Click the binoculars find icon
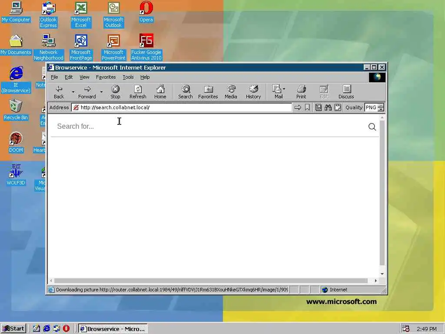This screenshot has width=445, height=334. (x=328, y=107)
